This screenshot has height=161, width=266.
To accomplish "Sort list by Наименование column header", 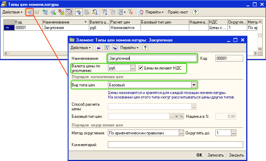I will tap(65, 22).
